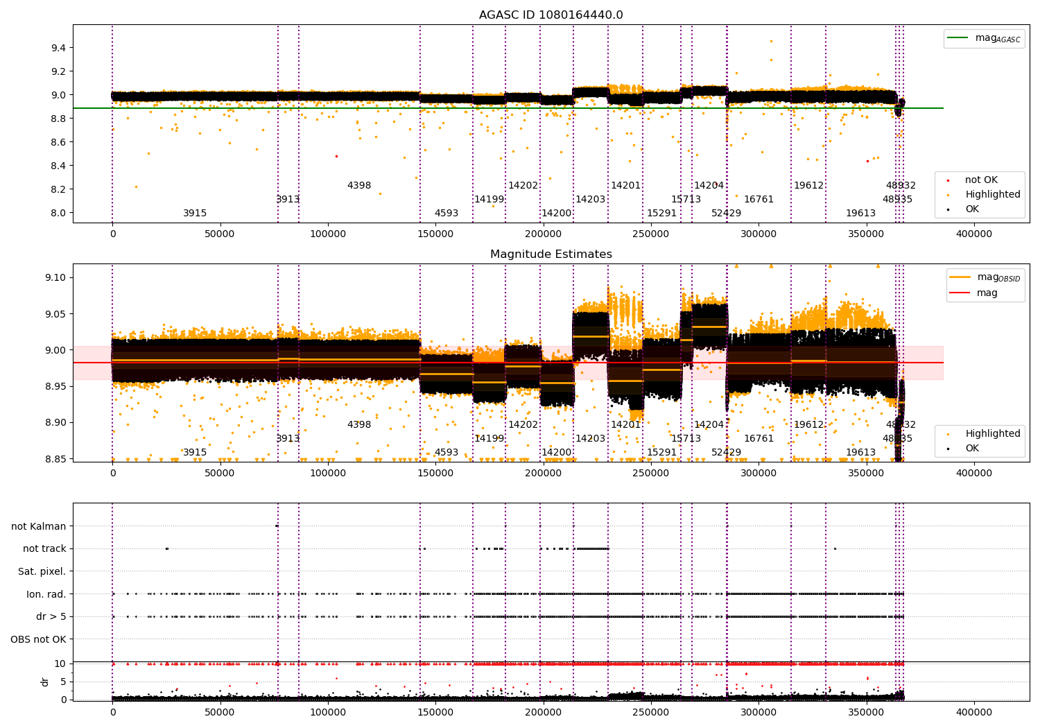Click obsid label 15291 in the top plot
Screen dimensions: 1040x728
(661, 214)
